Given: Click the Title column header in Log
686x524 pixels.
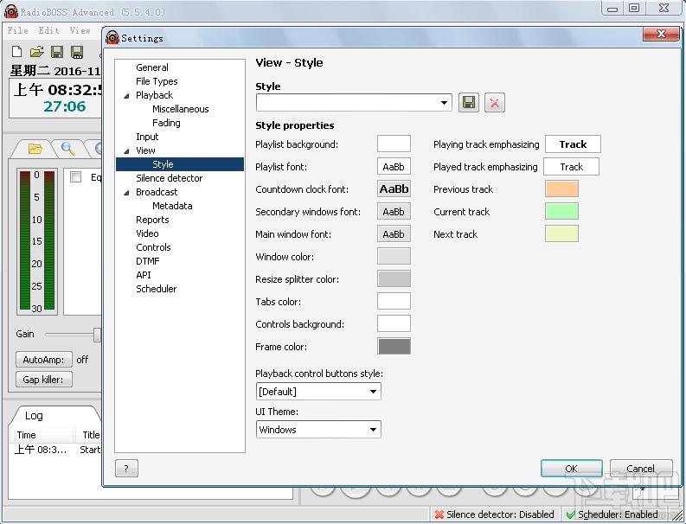Looking at the screenshot, I should coord(88,435).
